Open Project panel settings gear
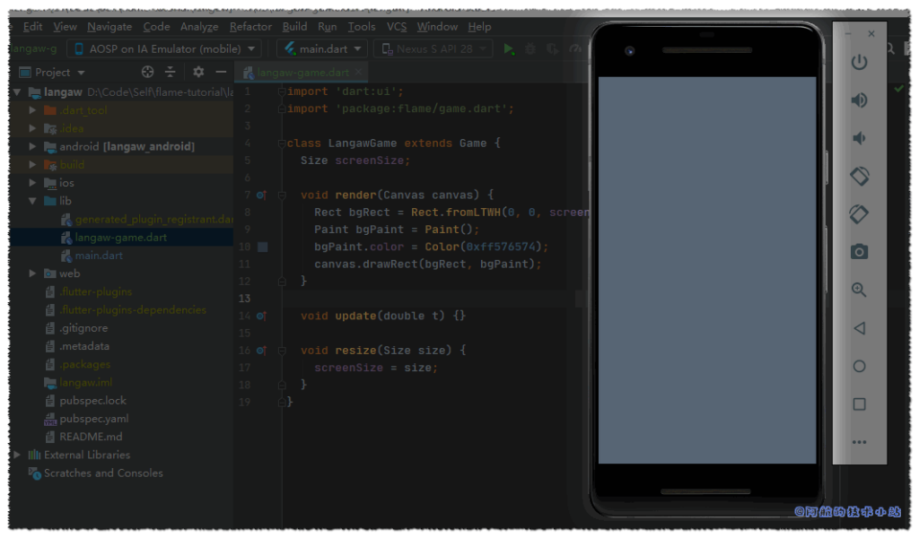Viewport: 919px width, 538px height. [x=198, y=72]
